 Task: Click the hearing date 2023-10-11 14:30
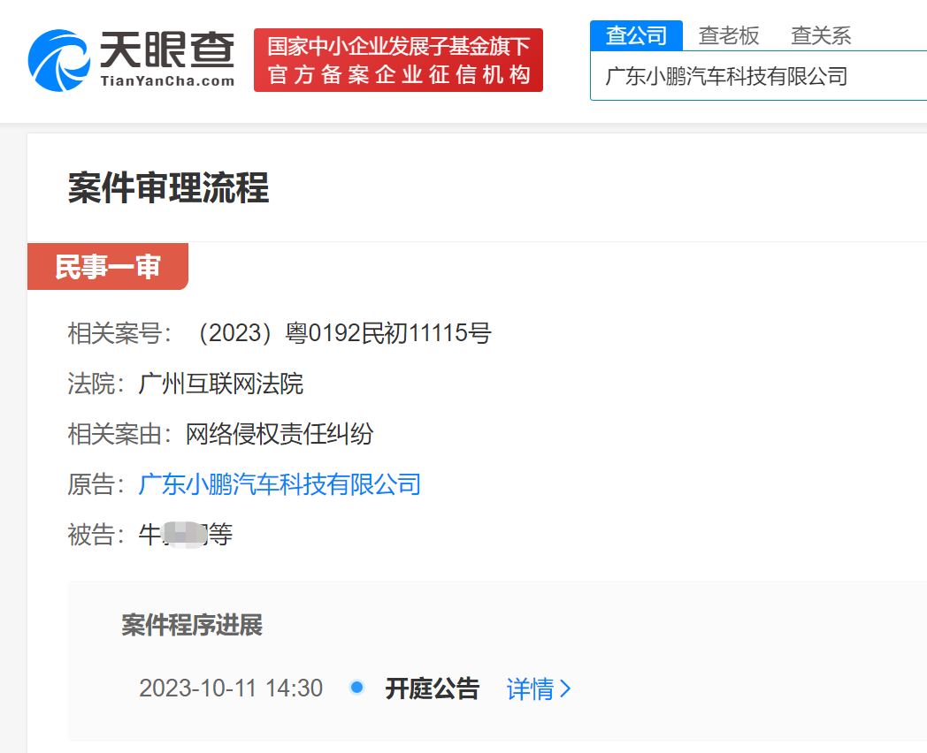(230, 688)
